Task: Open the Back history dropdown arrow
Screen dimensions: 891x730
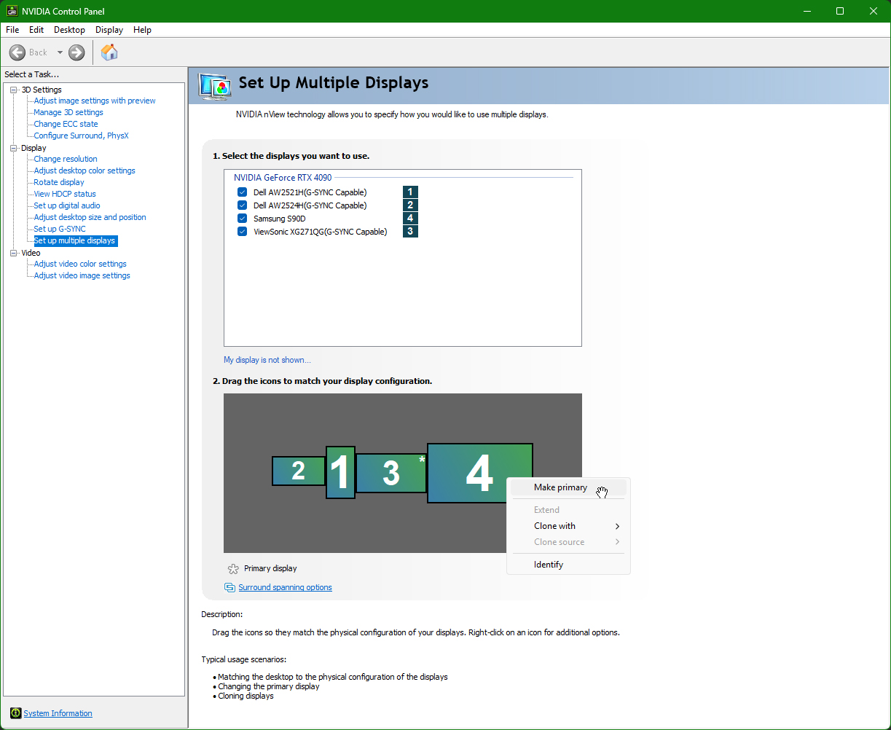Action: (x=60, y=52)
